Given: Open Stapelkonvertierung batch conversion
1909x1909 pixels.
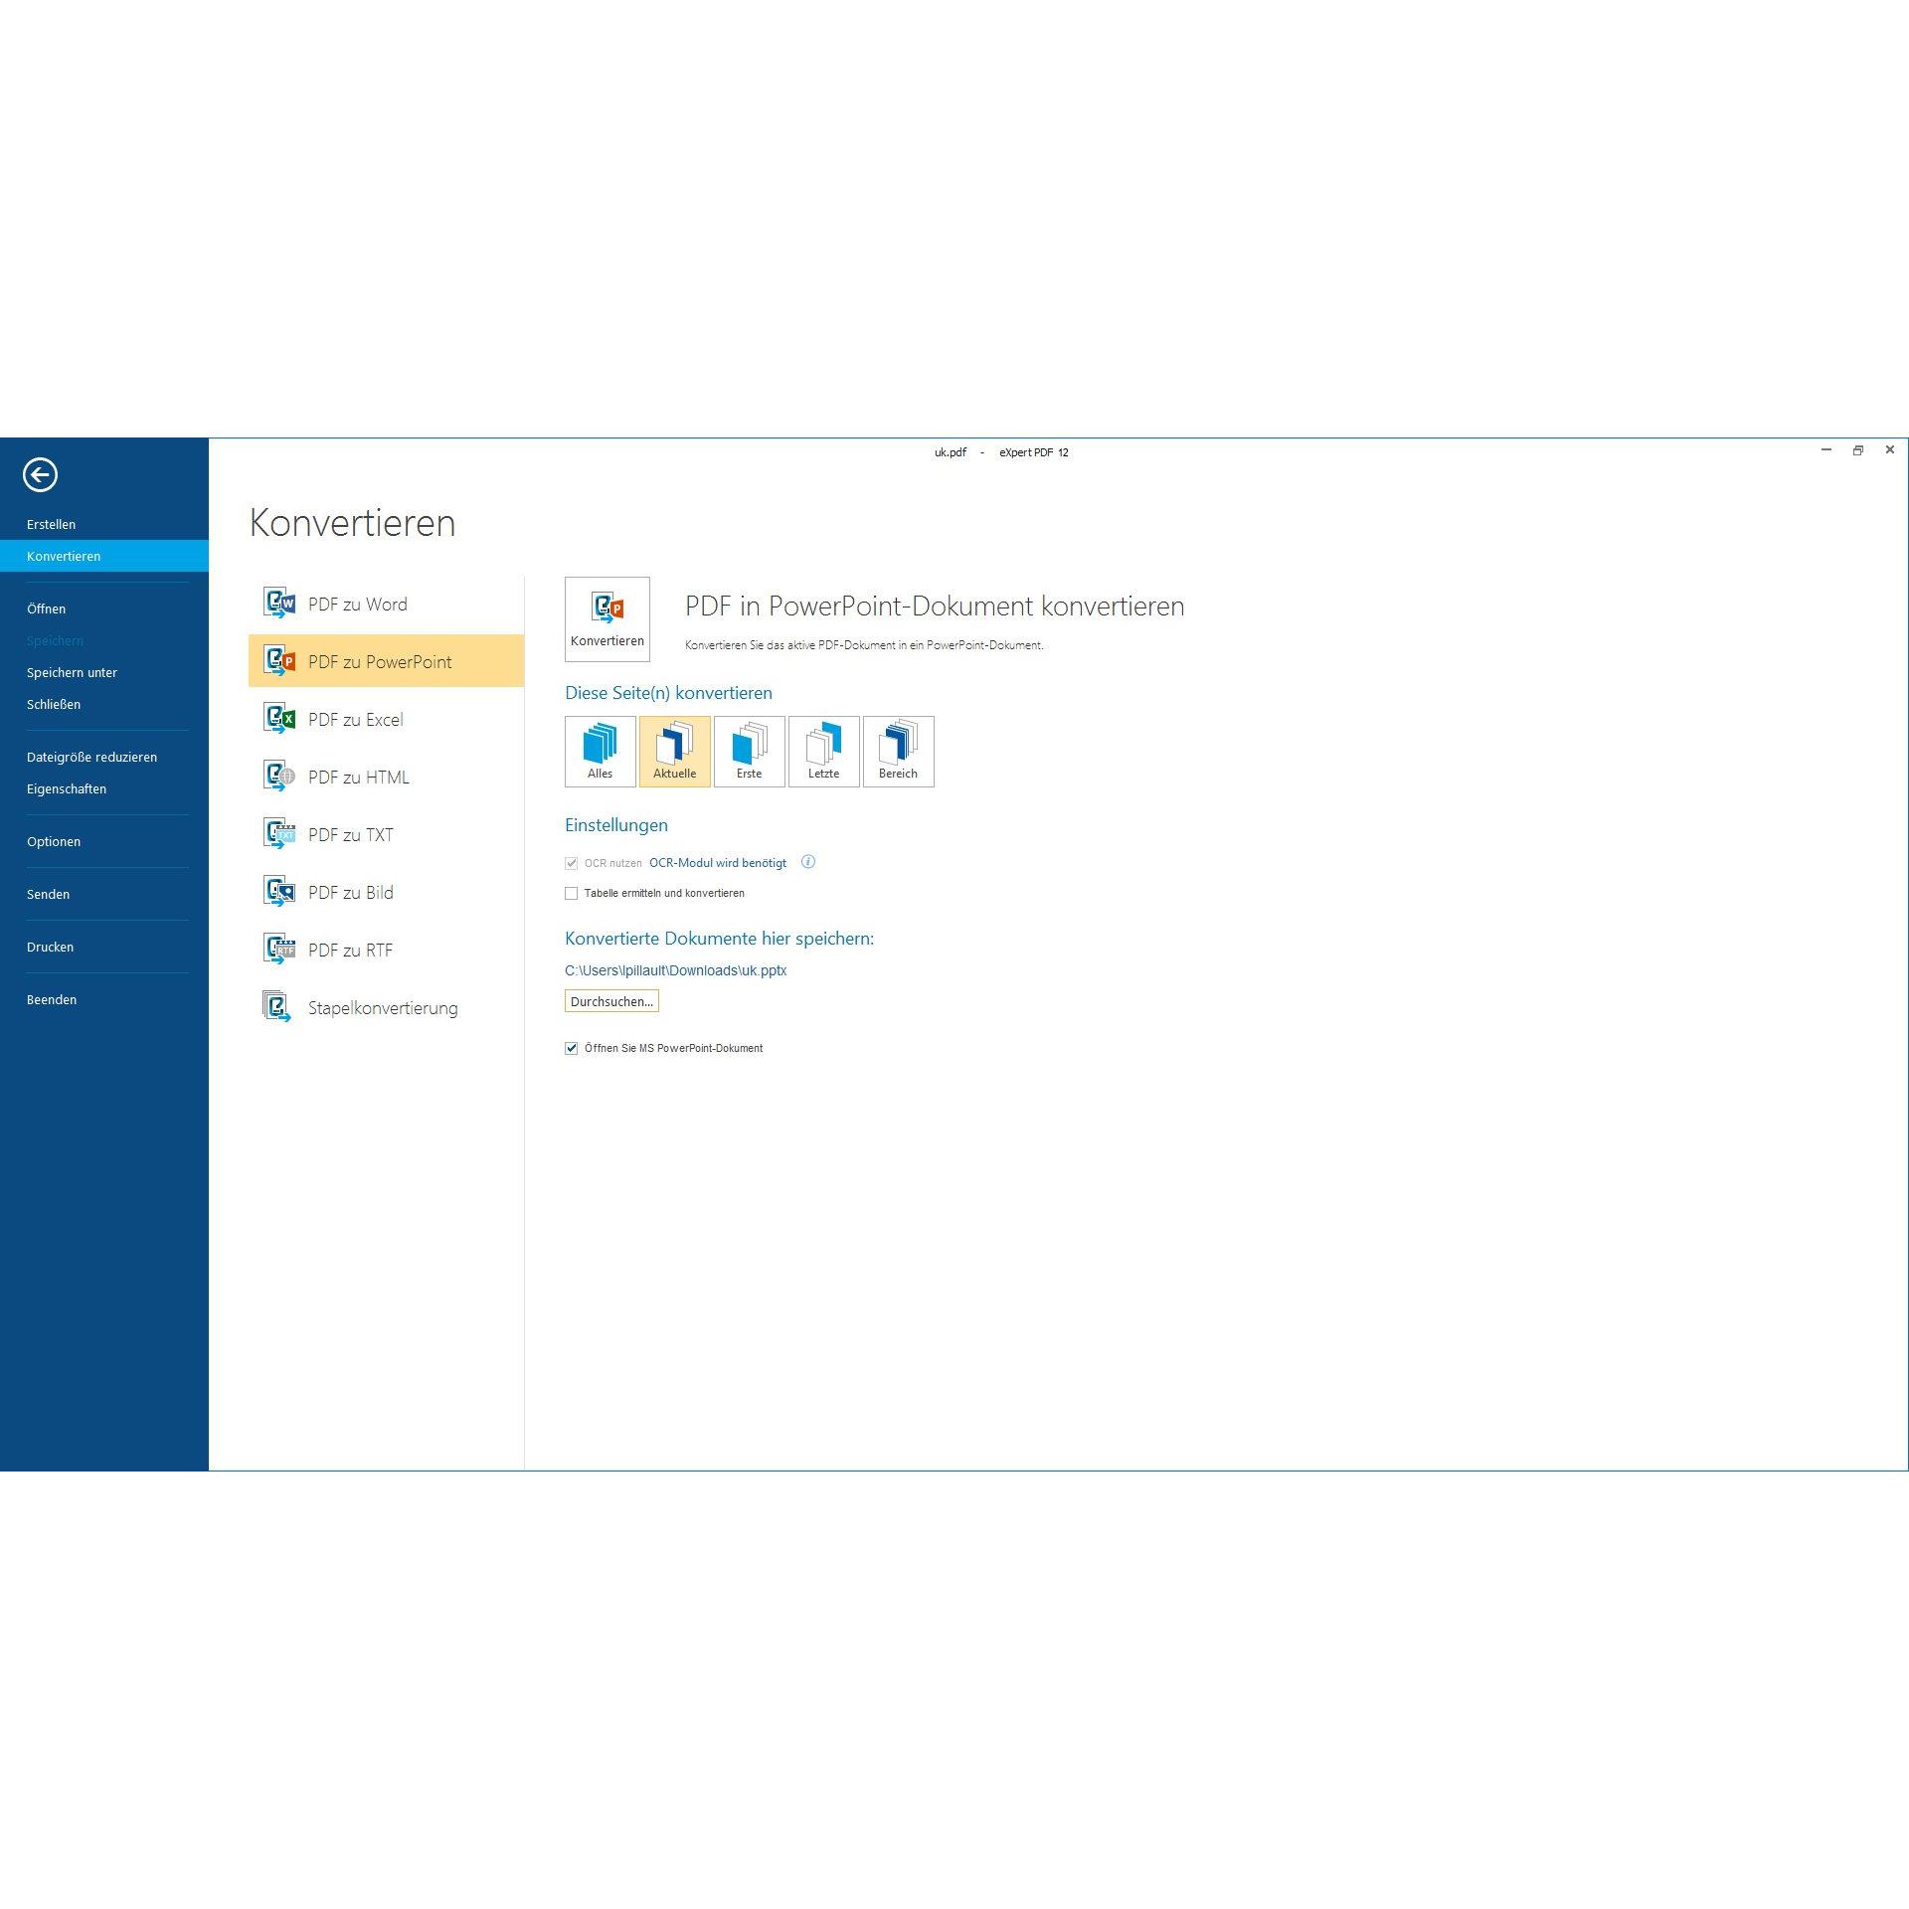Looking at the screenshot, I should click(382, 1008).
